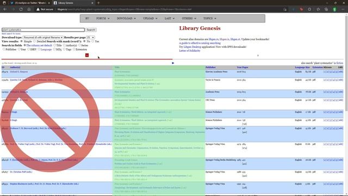
Task: Click the browser address bar URL
Action: click(x=125, y=9)
